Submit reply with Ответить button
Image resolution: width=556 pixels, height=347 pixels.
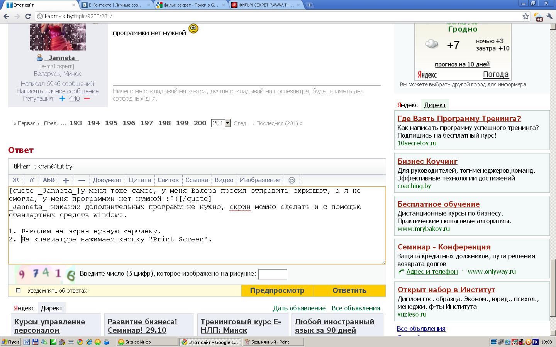[349, 290]
